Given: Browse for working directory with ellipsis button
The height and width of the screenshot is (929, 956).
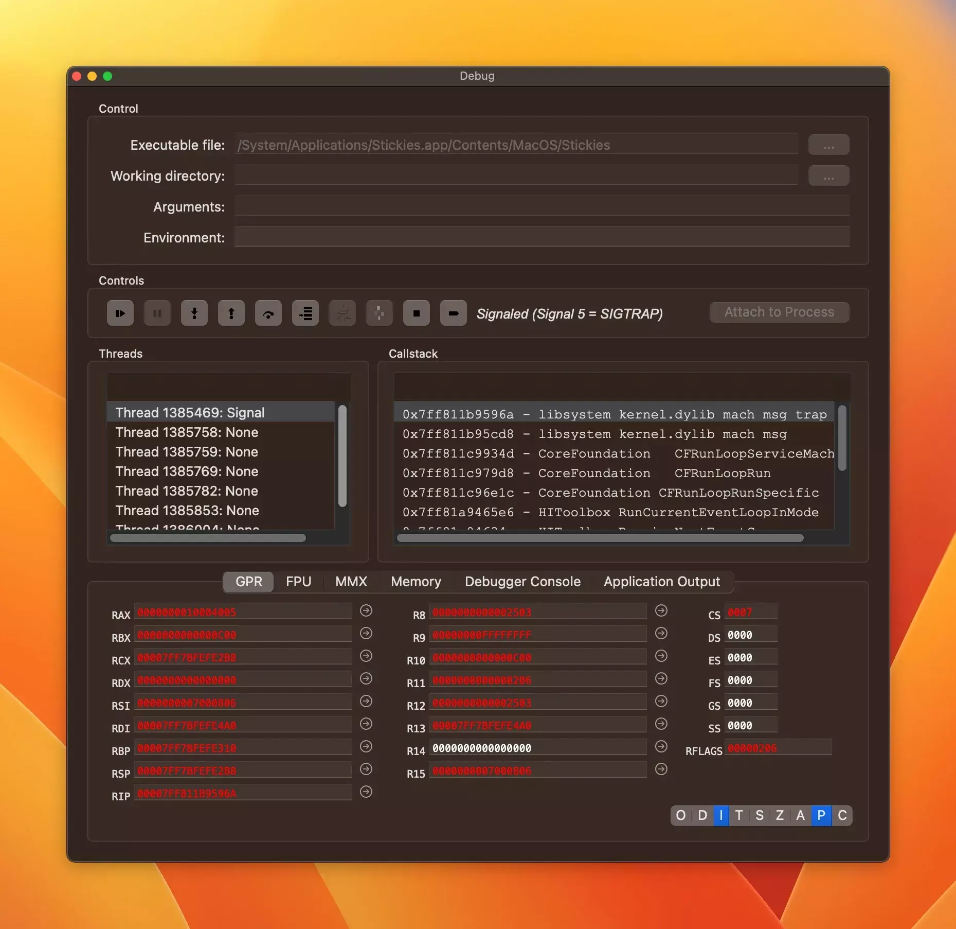Looking at the screenshot, I should (x=828, y=176).
